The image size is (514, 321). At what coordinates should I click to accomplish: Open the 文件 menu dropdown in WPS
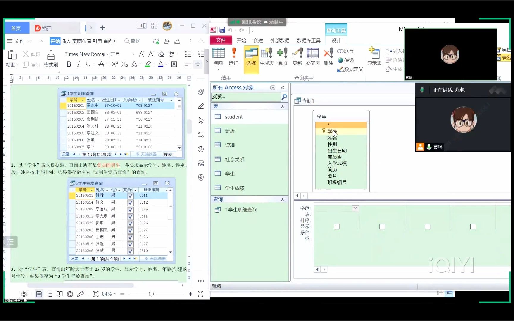[x=19, y=41]
